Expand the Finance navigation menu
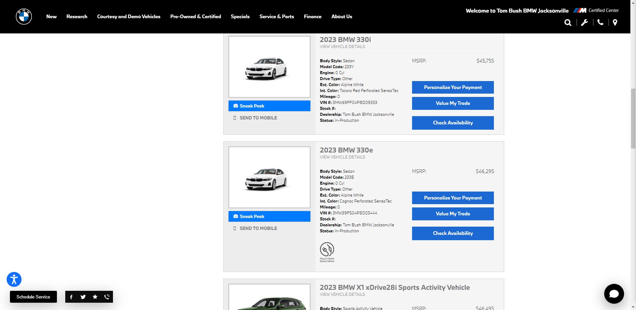 click(x=312, y=17)
